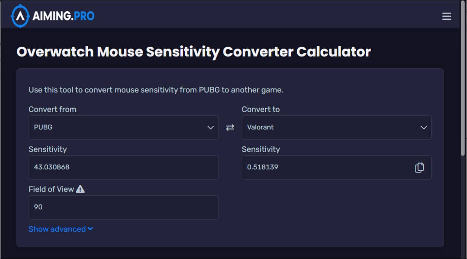Screen dimensions: 467x259
Task: Click the Field of View label text
Action: point(51,189)
